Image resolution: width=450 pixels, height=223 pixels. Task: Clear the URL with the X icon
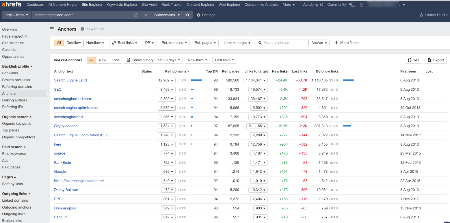pyautogui.click(x=146, y=15)
